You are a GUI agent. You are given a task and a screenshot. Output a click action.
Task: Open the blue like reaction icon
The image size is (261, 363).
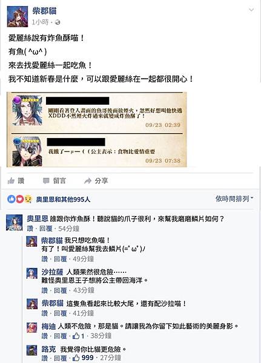[x=11, y=199]
